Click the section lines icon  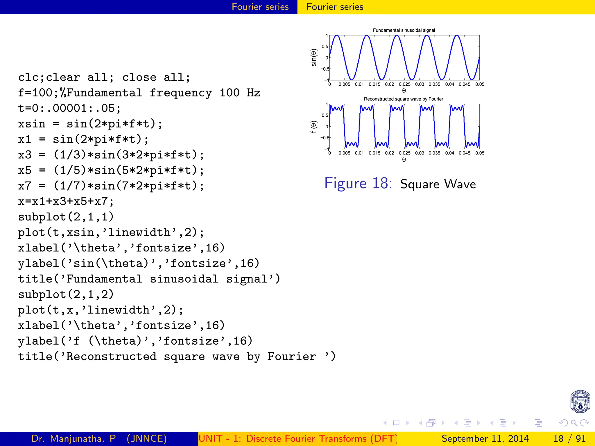(x=503, y=423)
